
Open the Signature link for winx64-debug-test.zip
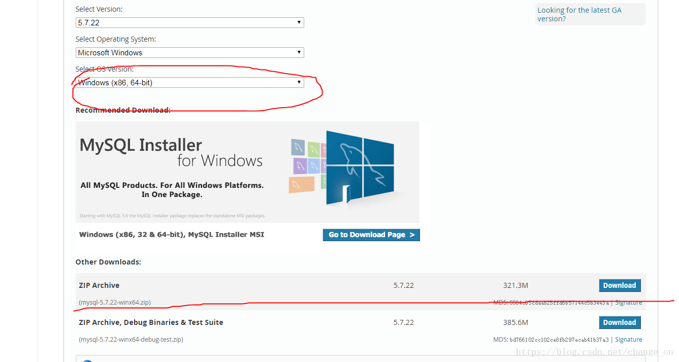point(629,340)
